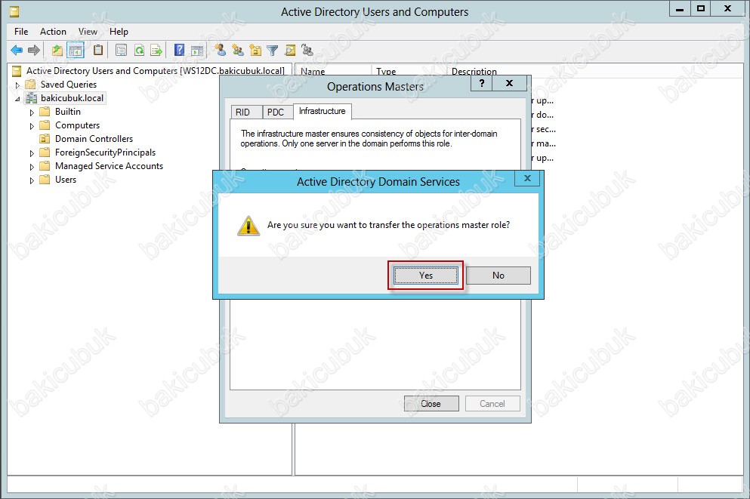Expand the ForeignSecurityPrincipals container
Viewport: 750px width, 499px height.
(x=32, y=153)
